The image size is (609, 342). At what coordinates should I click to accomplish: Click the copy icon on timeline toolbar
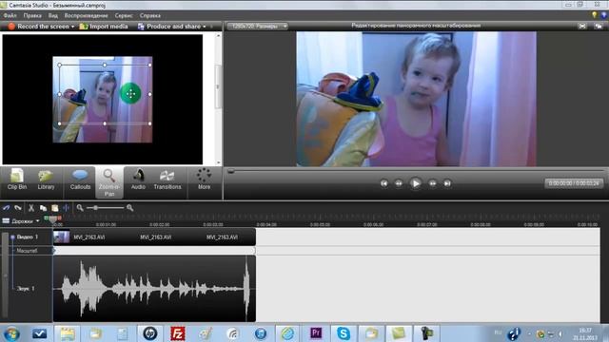[43, 208]
